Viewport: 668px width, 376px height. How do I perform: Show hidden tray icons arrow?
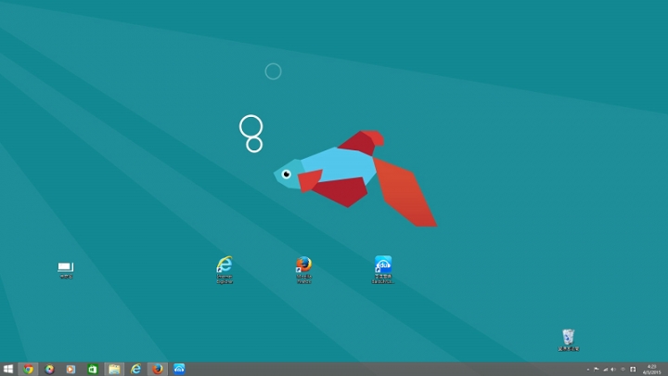[588, 370]
